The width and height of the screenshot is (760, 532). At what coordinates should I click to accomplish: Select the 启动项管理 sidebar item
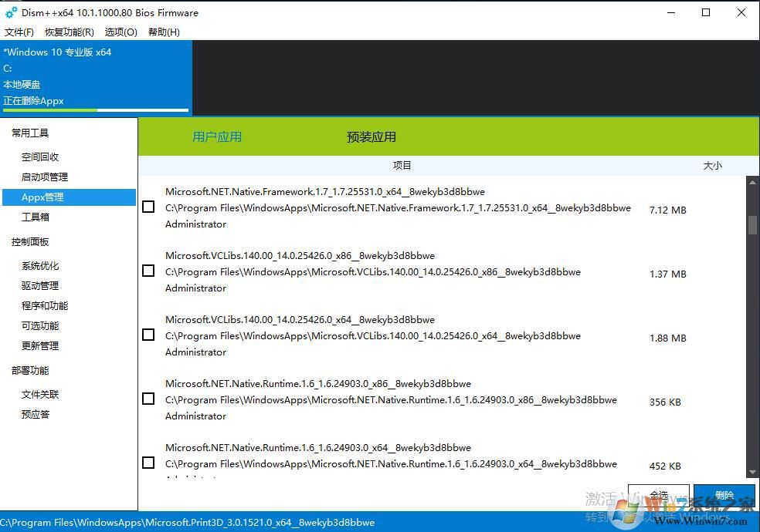[x=45, y=177]
